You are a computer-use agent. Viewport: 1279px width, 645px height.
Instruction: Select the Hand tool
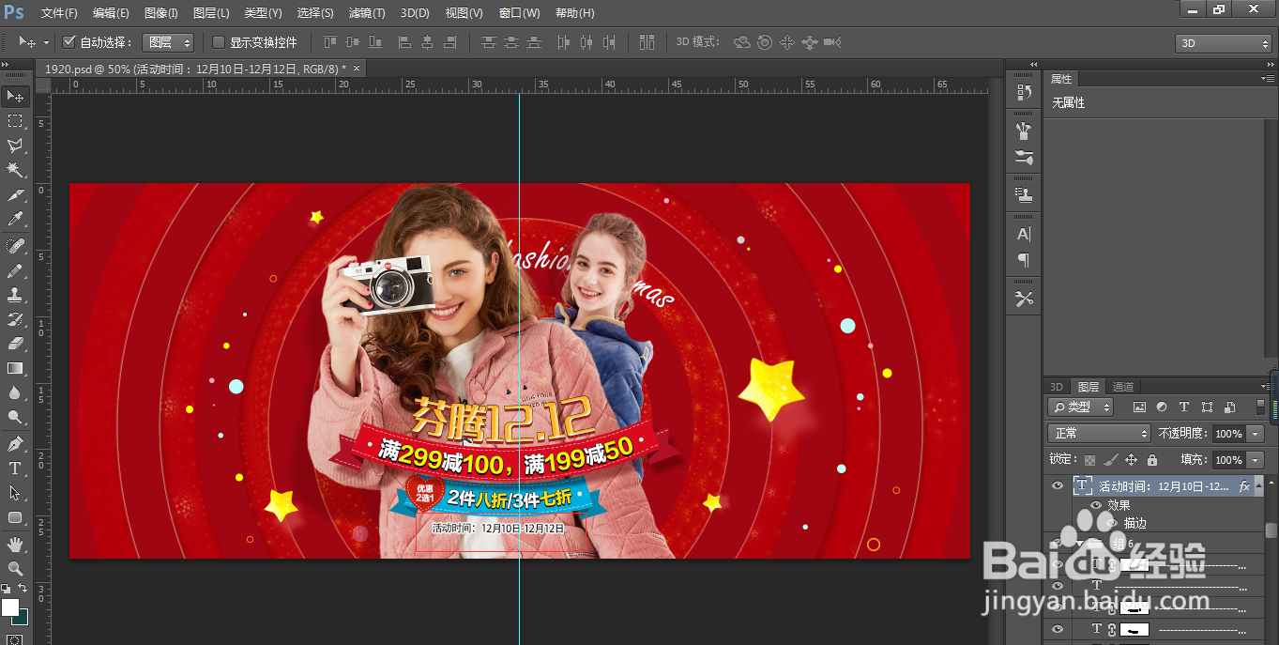tap(15, 545)
